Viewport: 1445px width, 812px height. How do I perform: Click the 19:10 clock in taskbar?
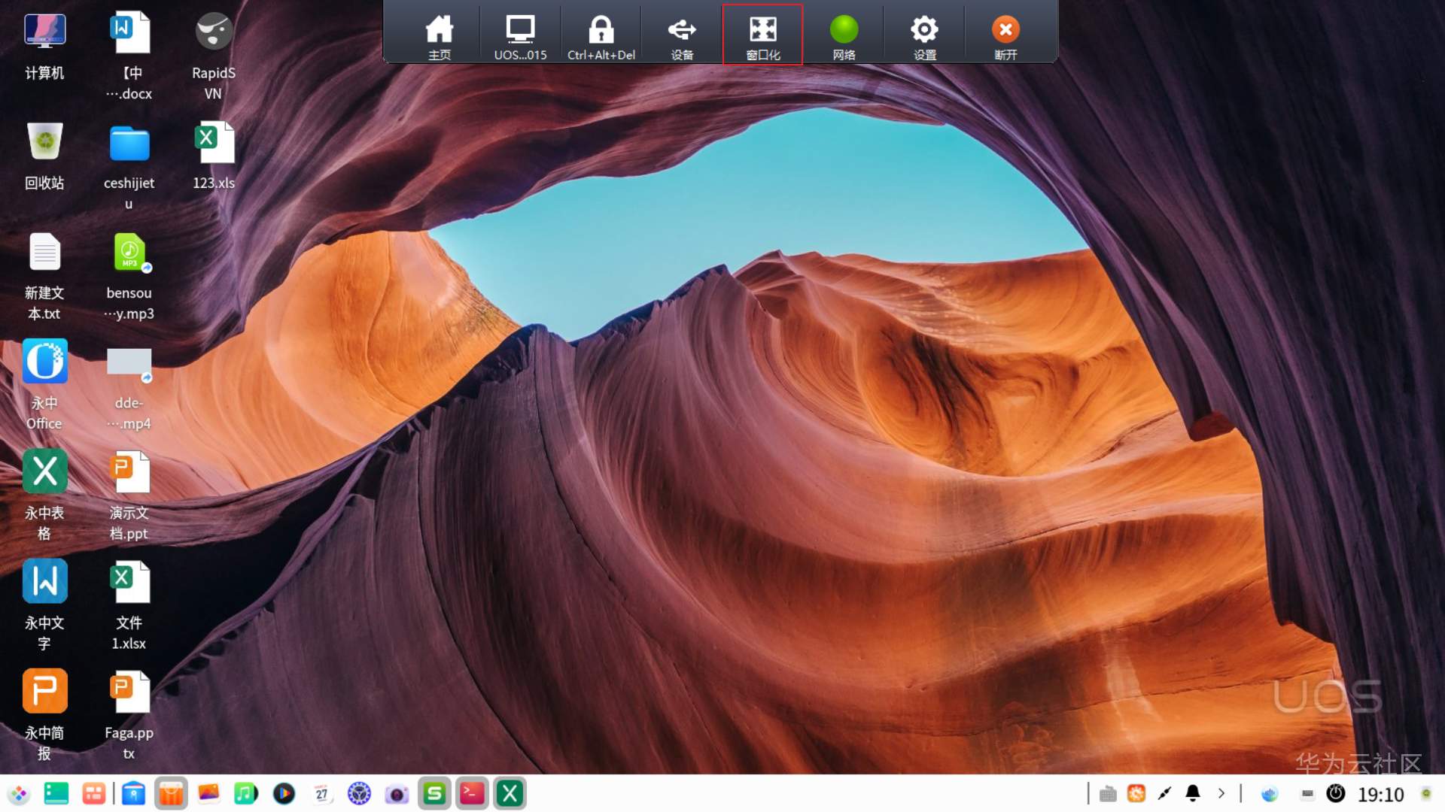[1380, 795]
